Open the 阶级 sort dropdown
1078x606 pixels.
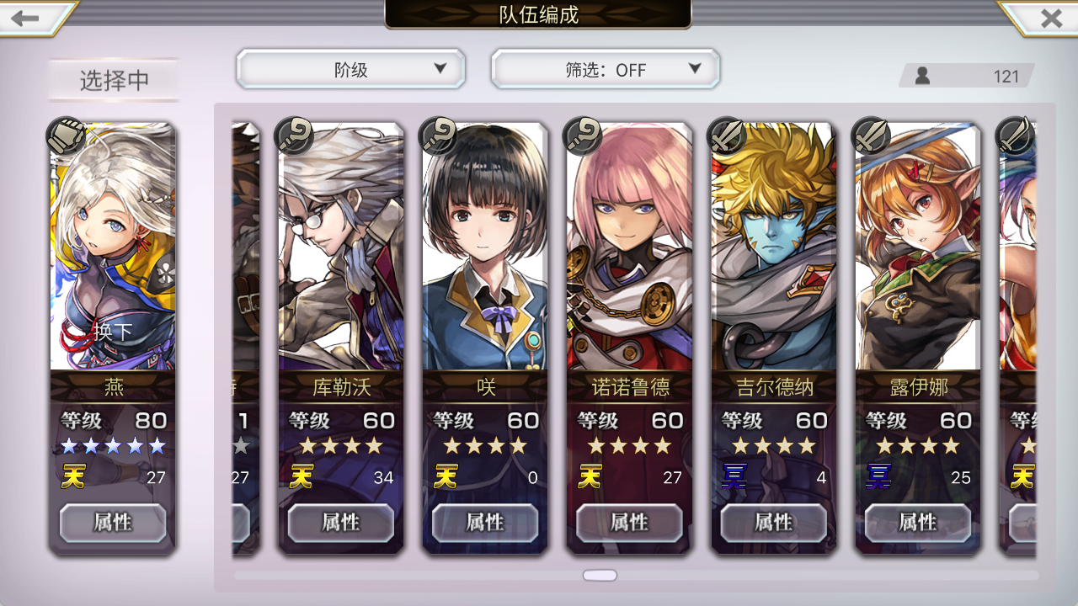351,69
